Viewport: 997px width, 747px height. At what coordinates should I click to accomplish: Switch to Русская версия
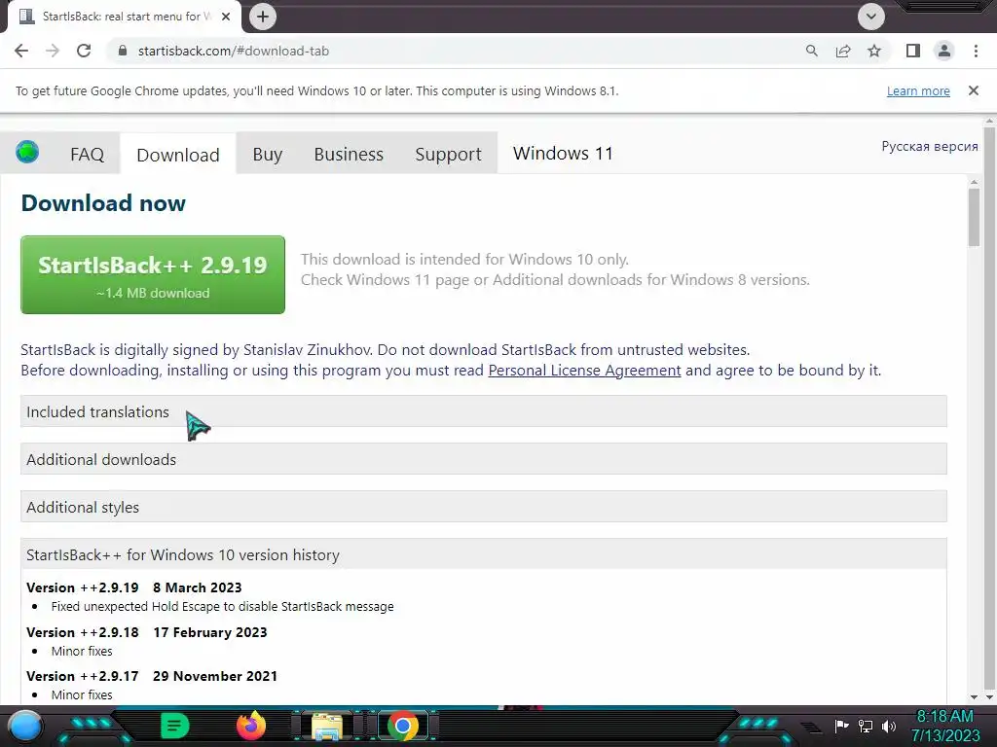pos(930,146)
